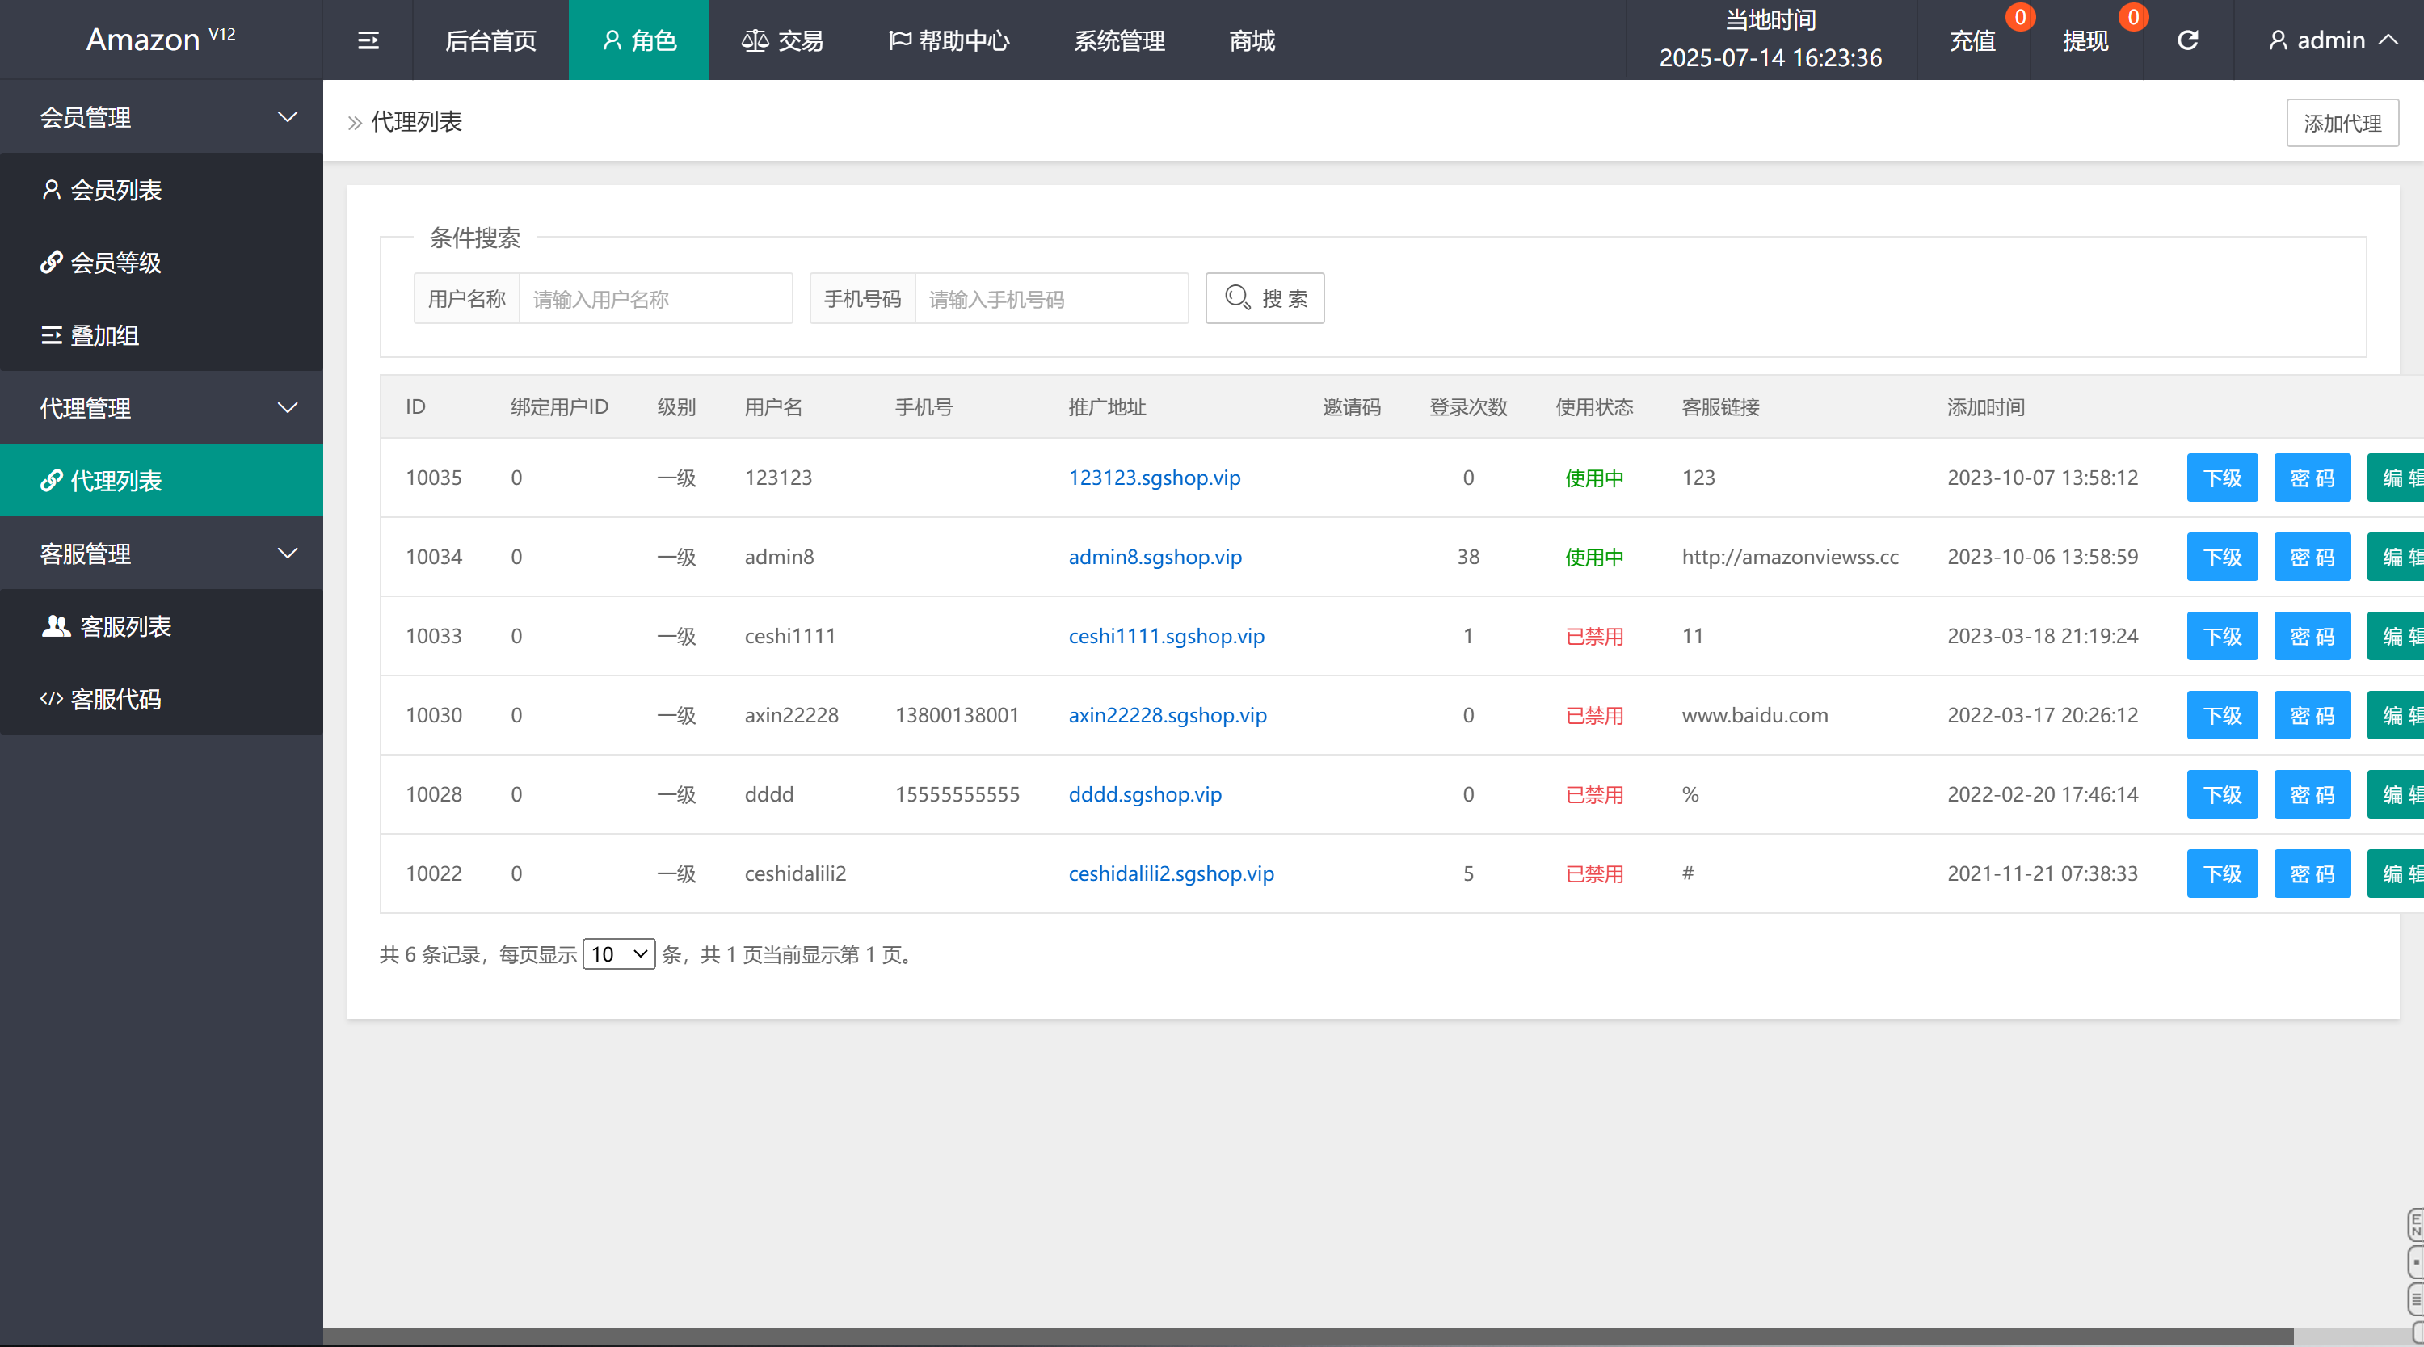2424x1347 pixels.
Task: Click the refresh icon in top bar
Action: coord(2188,40)
